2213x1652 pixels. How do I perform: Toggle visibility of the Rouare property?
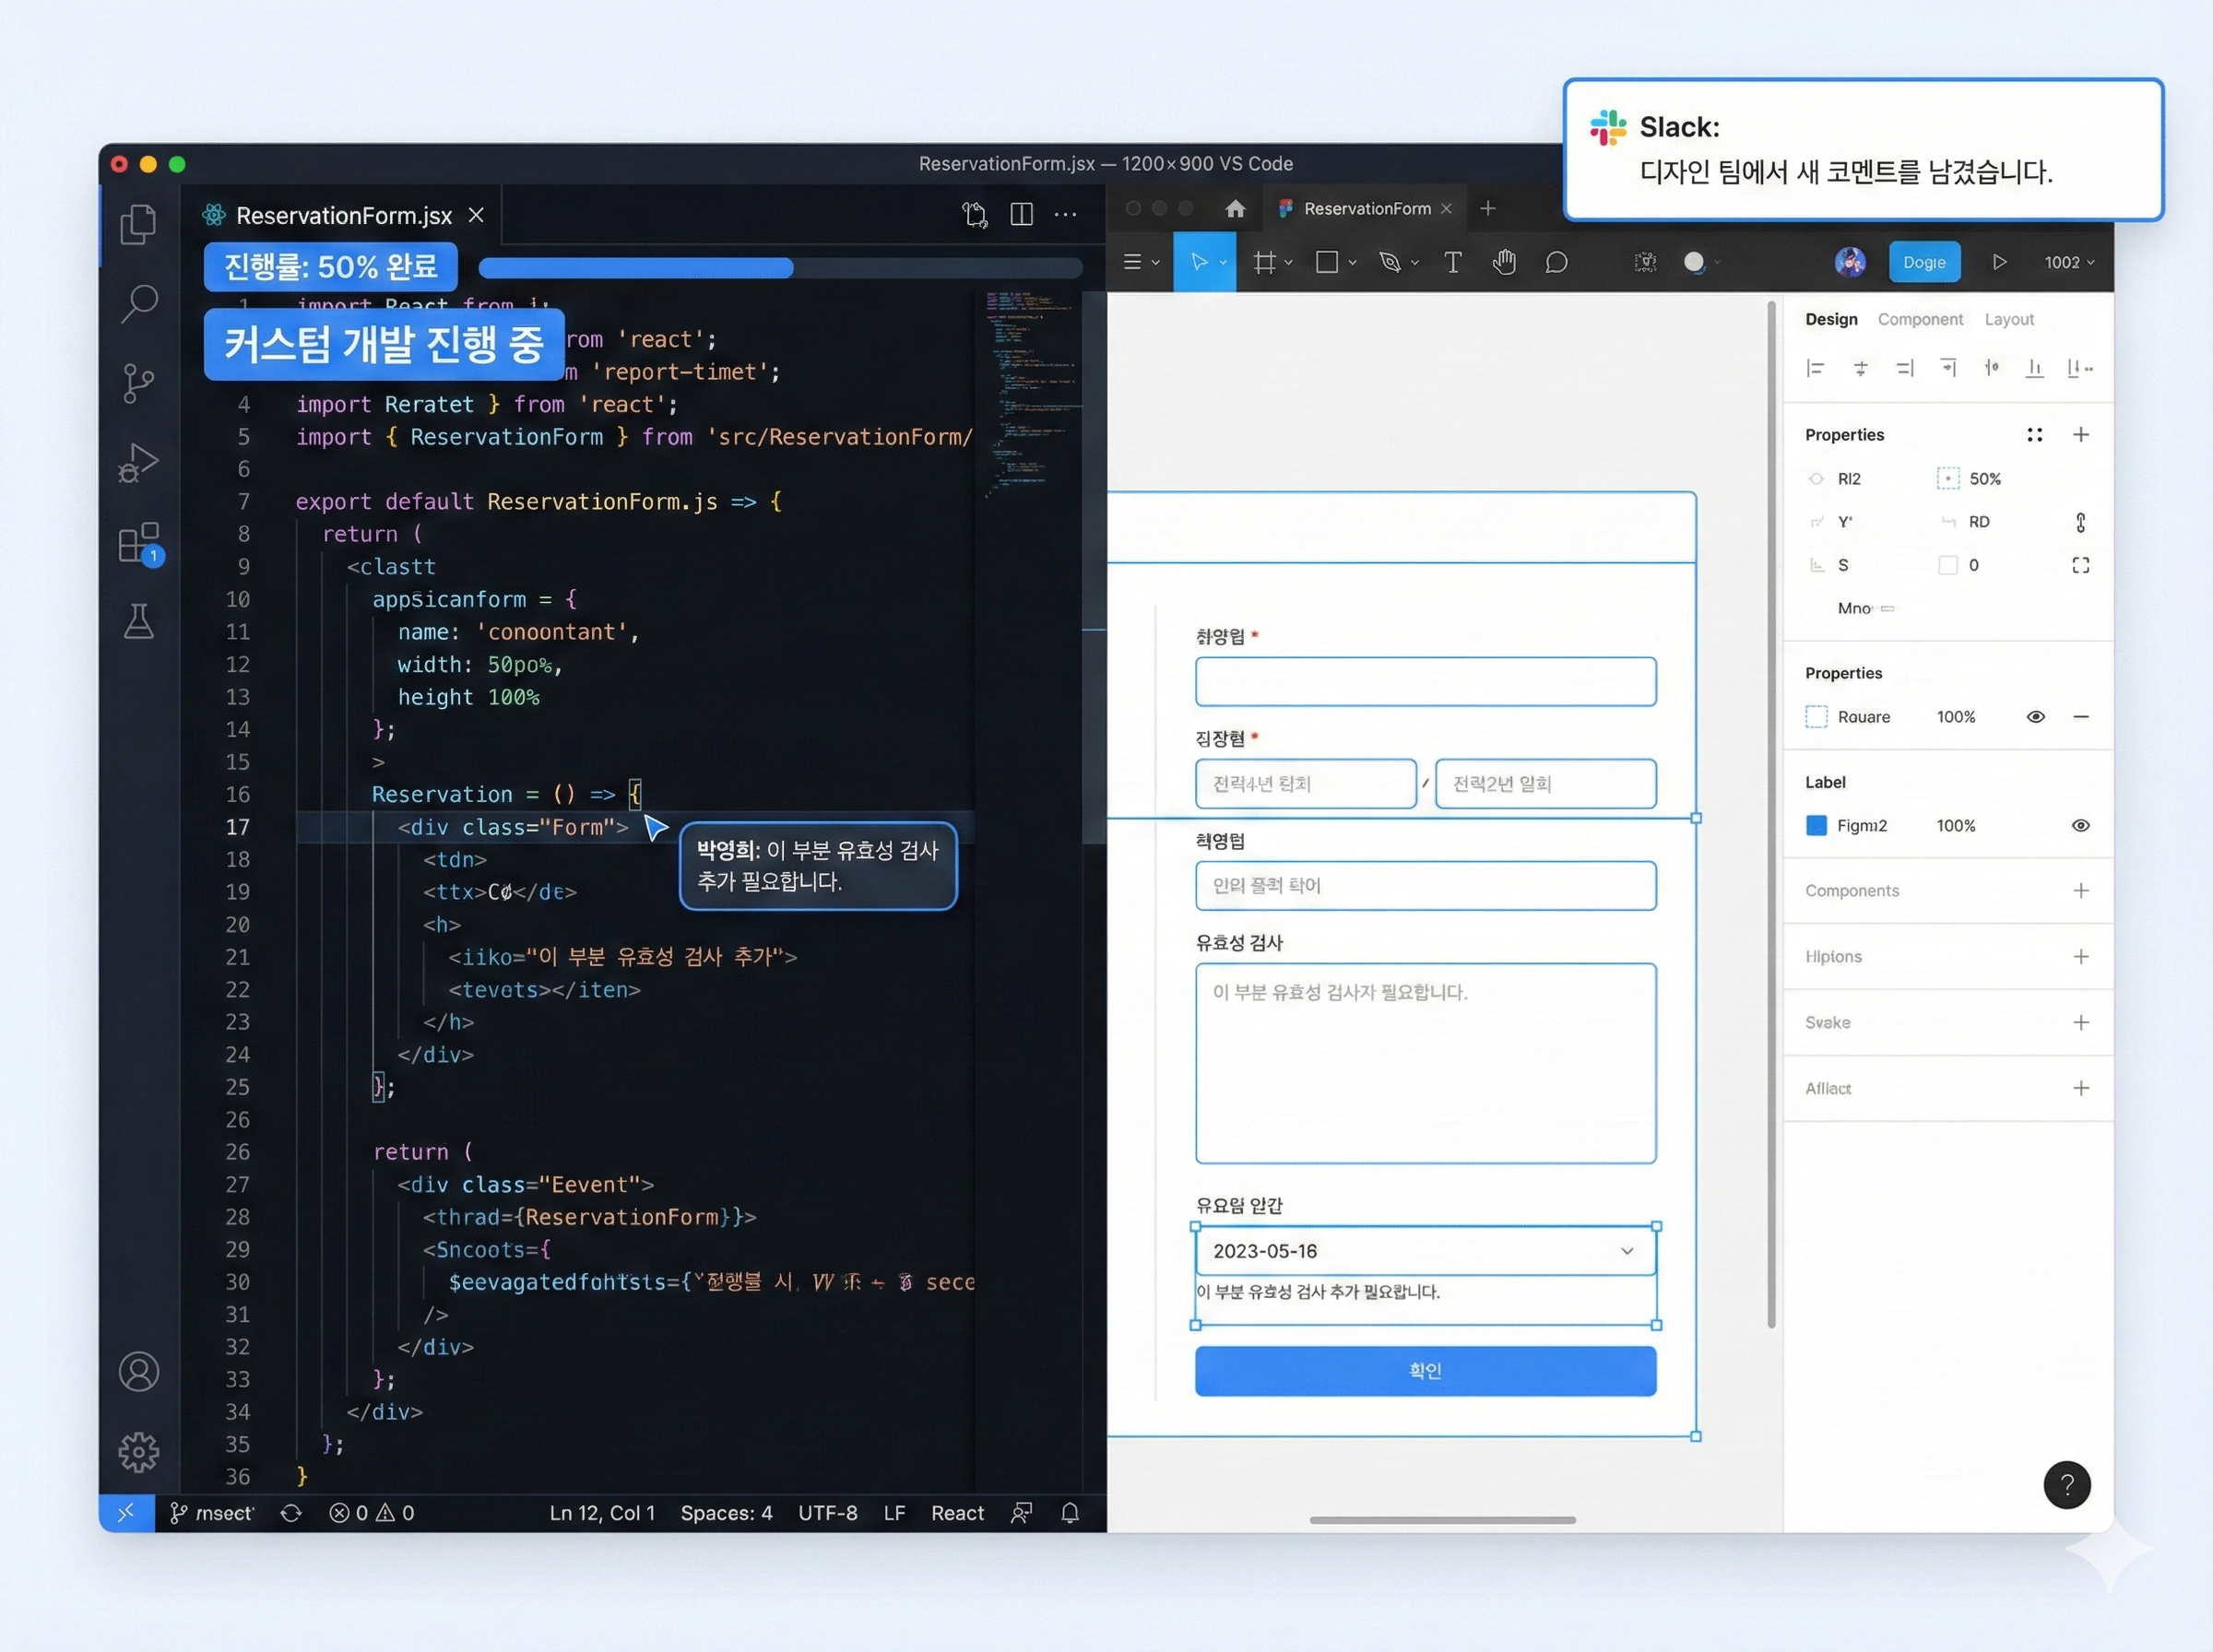pos(2035,717)
